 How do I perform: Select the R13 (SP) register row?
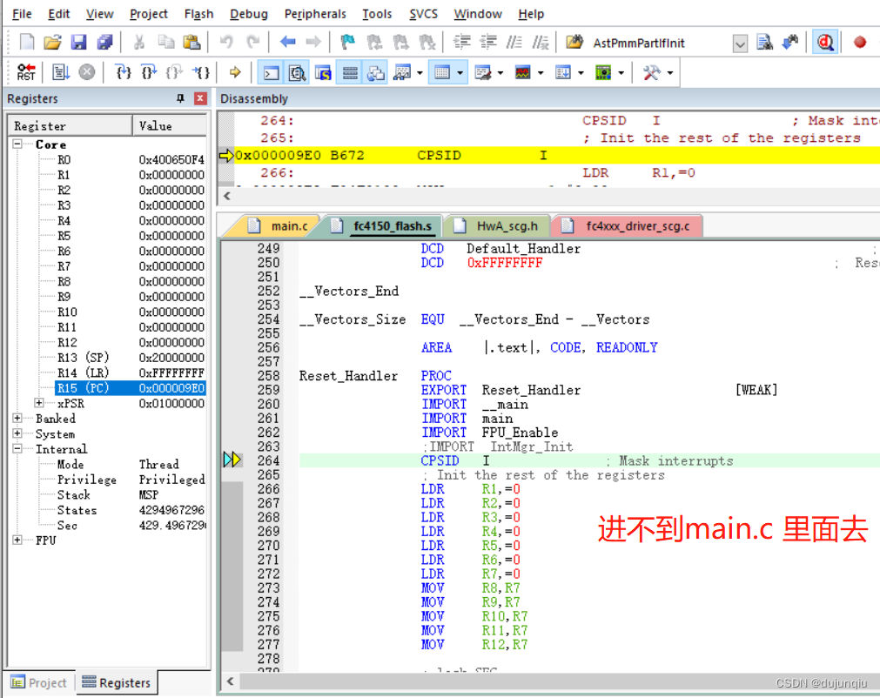(x=131, y=358)
